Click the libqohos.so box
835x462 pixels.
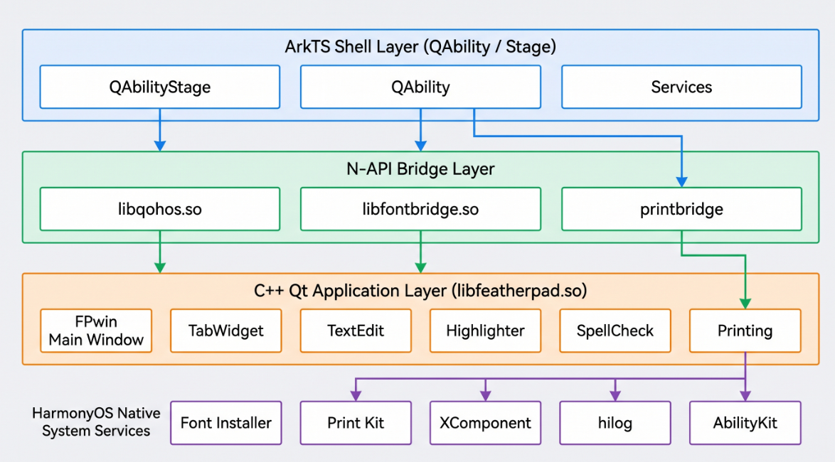[160, 209]
